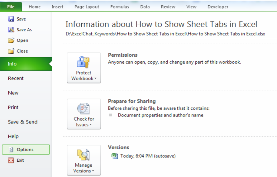277x177 pixels.
Task: Click the Close label in the sidebar
Action: [22, 51]
